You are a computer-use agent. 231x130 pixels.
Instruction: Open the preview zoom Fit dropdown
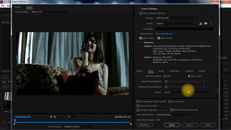(x=73, y=117)
